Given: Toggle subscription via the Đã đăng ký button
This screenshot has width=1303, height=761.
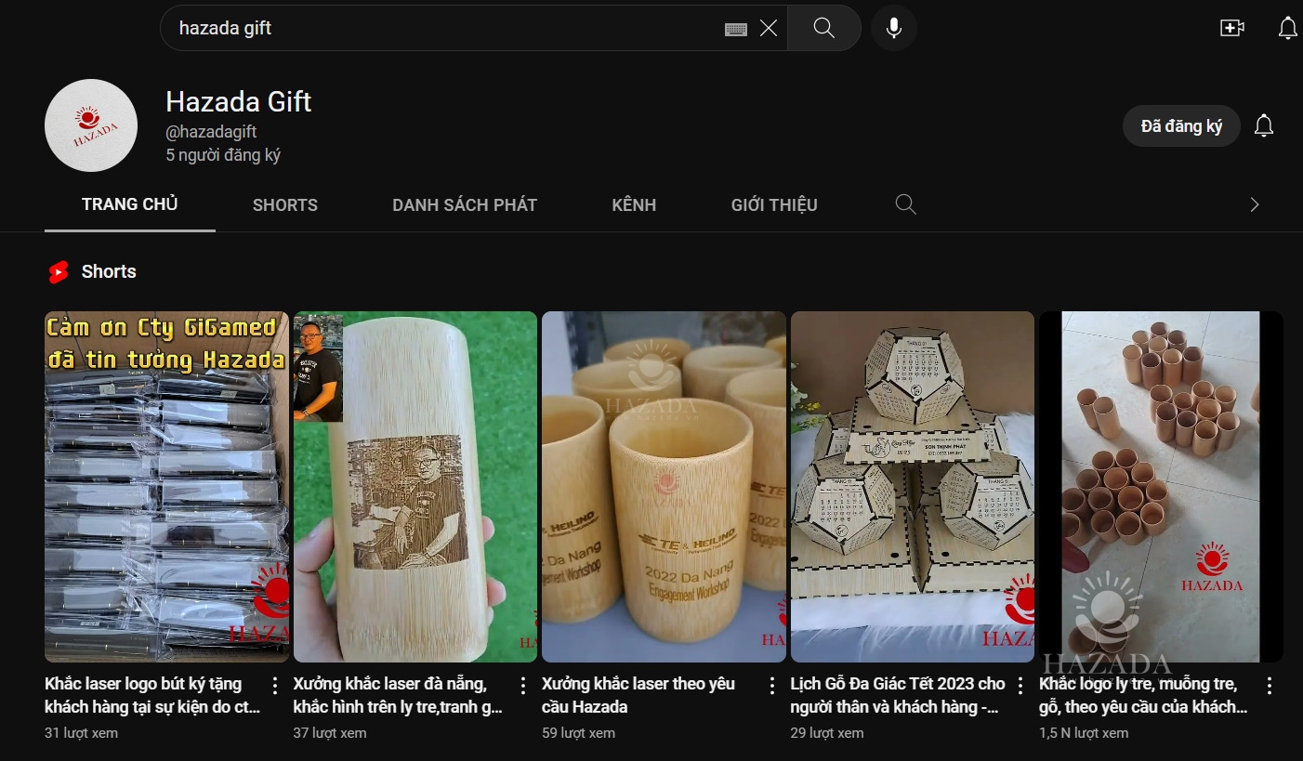Looking at the screenshot, I should [1181, 125].
